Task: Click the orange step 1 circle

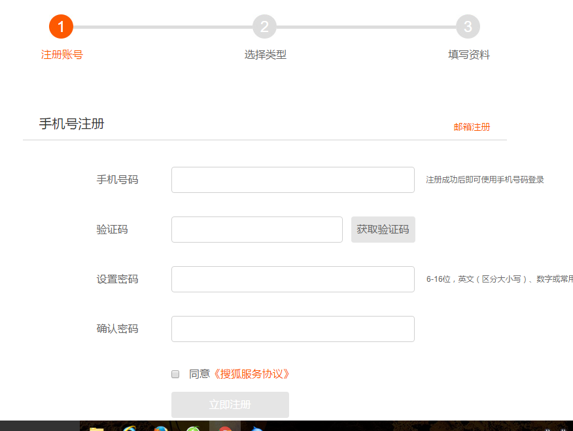Action: pyautogui.click(x=61, y=27)
